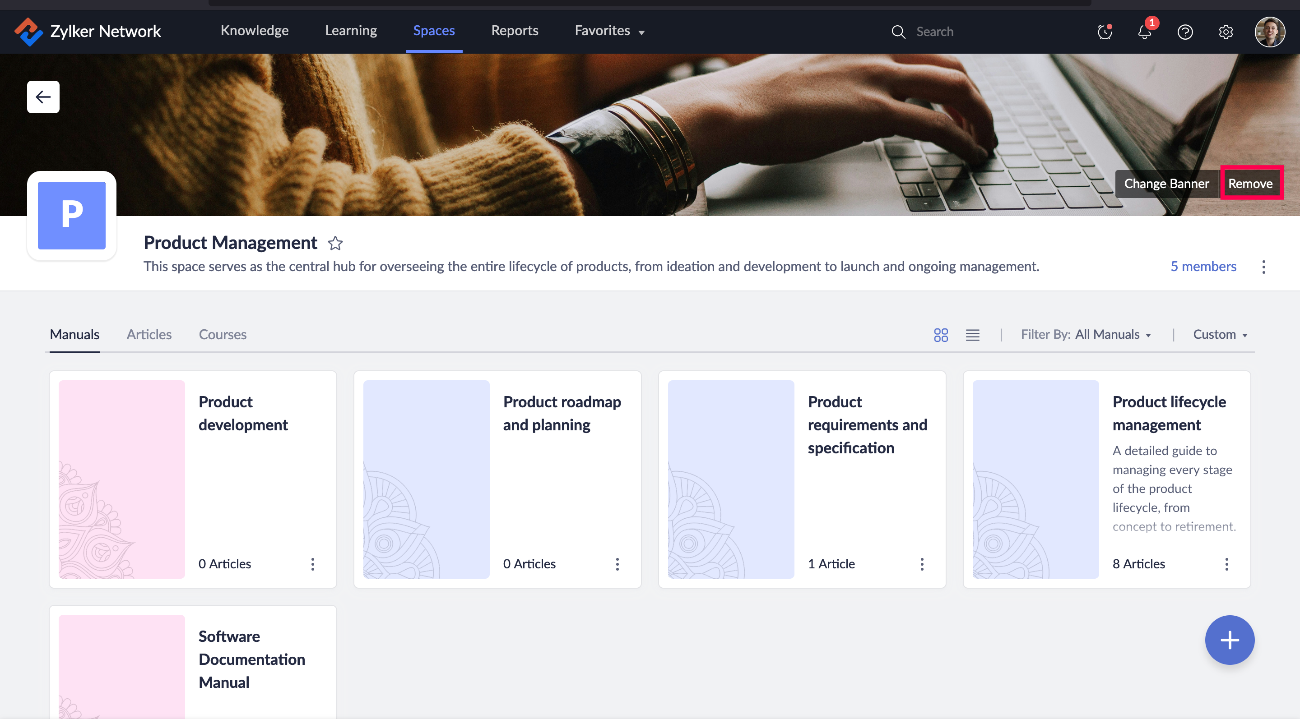The image size is (1300, 719).
Task: Open Product lifecycle management thumbnail
Action: click(1035, 479)
